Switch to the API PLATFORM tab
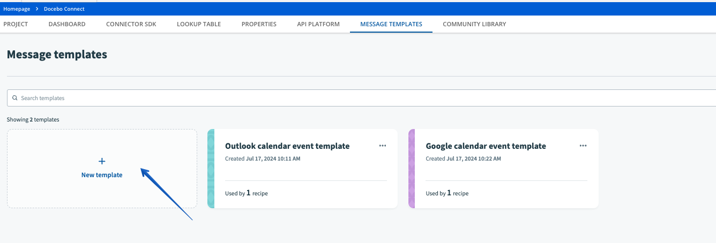Screen dimensions: 716x243 coord(318,24)
